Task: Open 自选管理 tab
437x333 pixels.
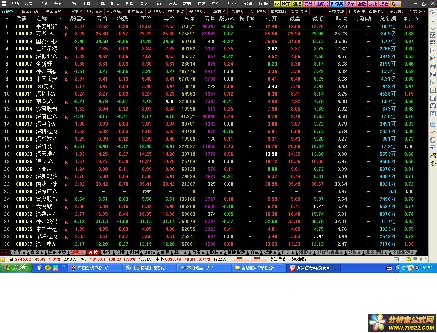Action: pyautogui.click(x=357, y=11)
